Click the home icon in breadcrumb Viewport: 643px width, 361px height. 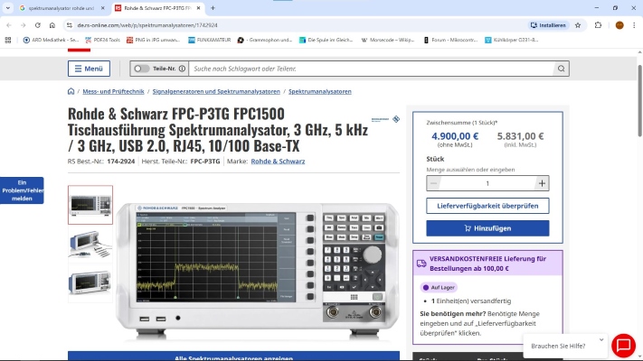[71, 92]
